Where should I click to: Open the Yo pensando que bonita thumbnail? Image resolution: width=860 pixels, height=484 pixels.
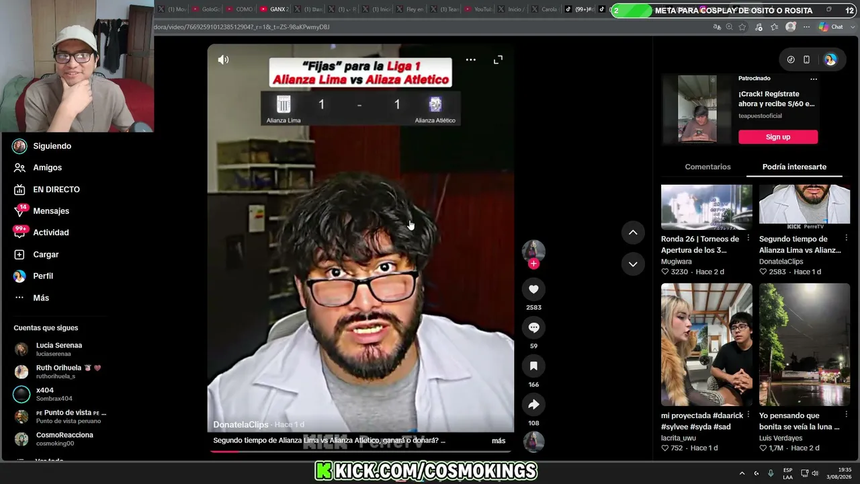coord(804,344)
